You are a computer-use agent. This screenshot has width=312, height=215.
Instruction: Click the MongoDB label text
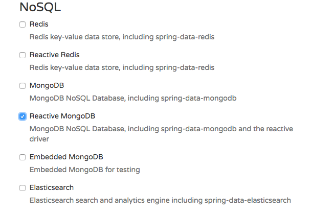point(47,85)
